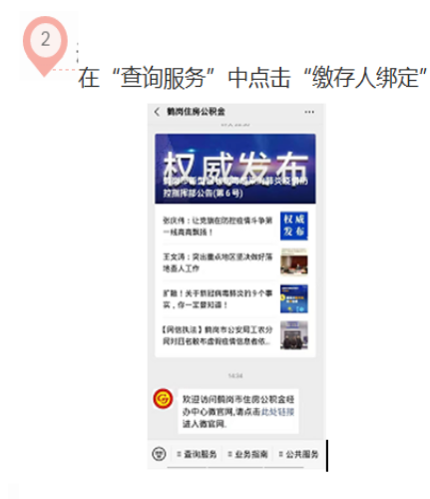
Task: Open the 王文涛 article headline
Action: point(217,262)
